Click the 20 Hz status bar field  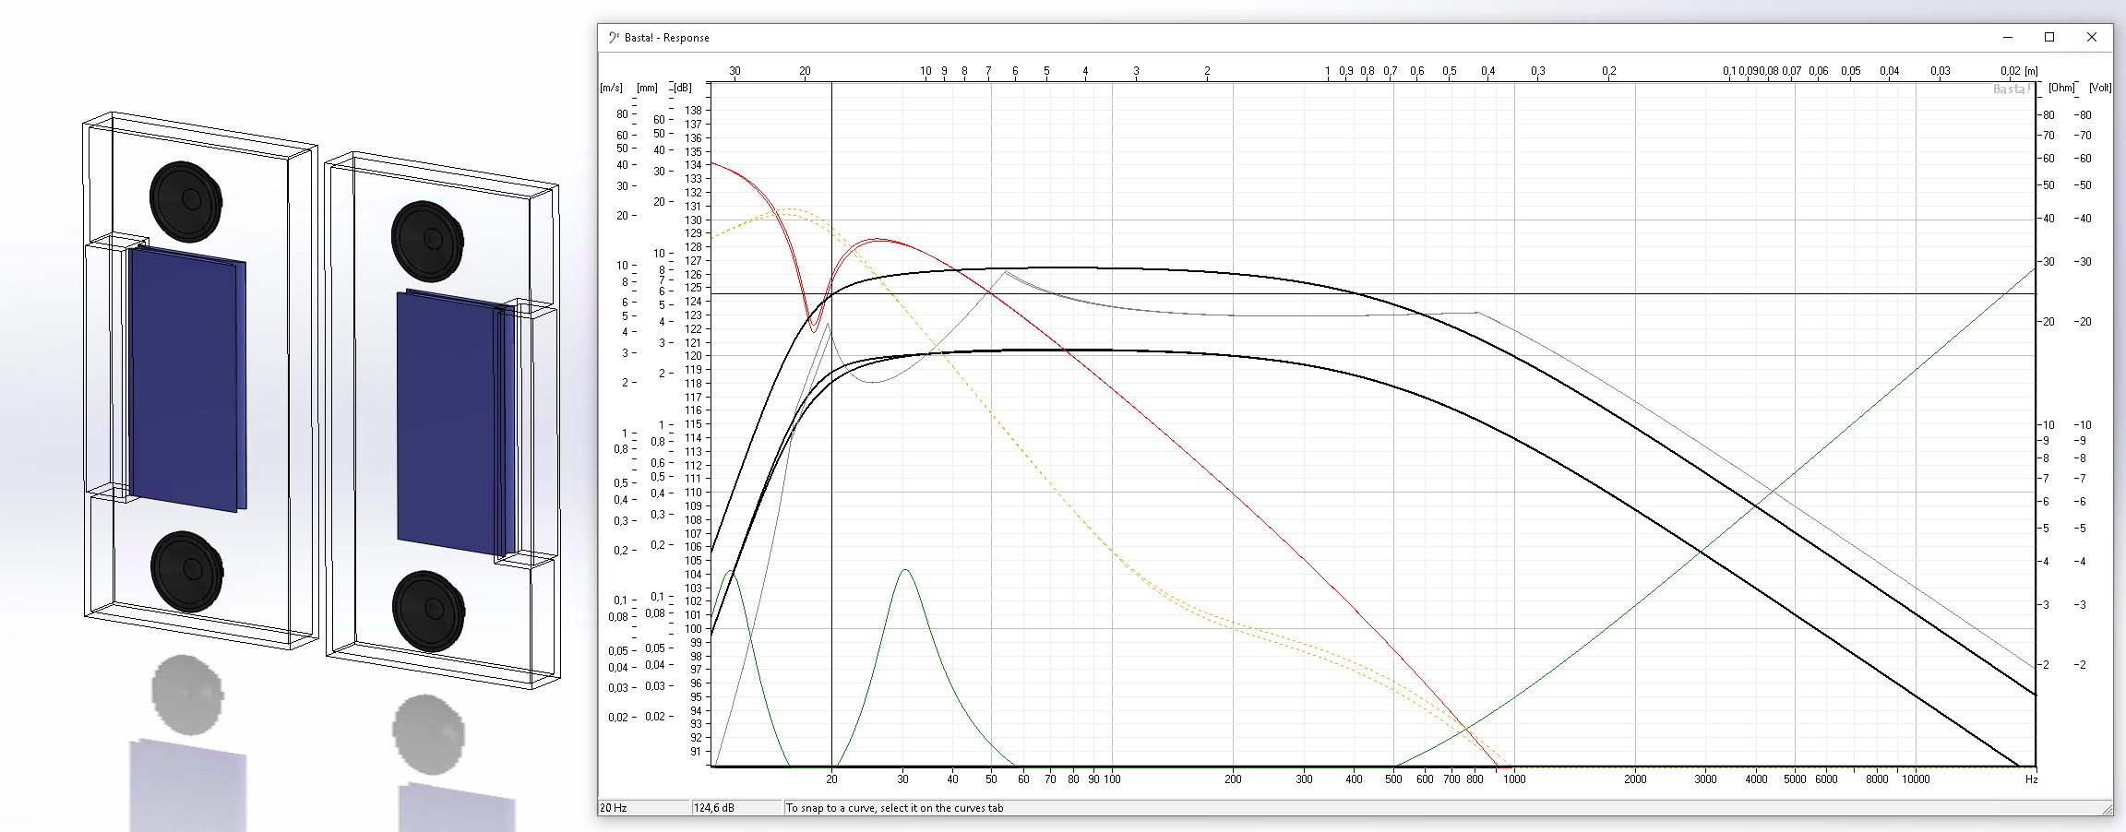click(613, 807)
